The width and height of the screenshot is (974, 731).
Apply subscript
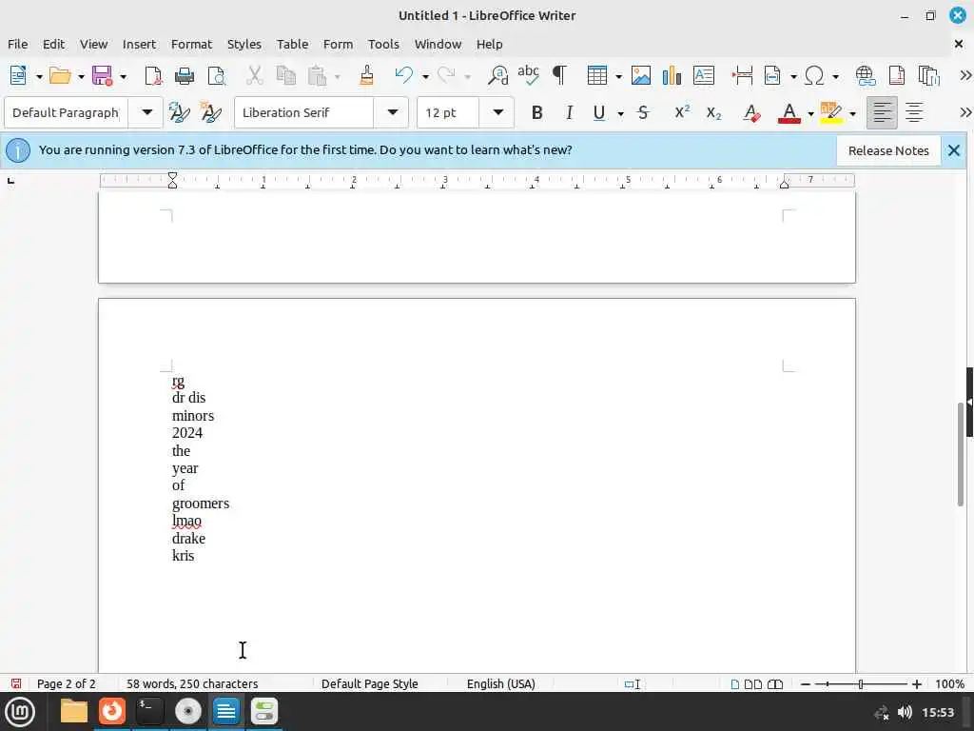click(x=713, y=112)
